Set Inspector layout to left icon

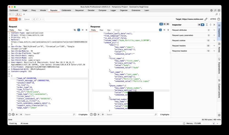[199, 25]
